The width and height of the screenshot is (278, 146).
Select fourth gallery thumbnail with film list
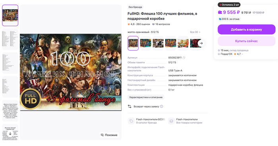click(x=10, y=87)
